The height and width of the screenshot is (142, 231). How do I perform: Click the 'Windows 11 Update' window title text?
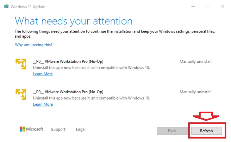click(28, 7)
